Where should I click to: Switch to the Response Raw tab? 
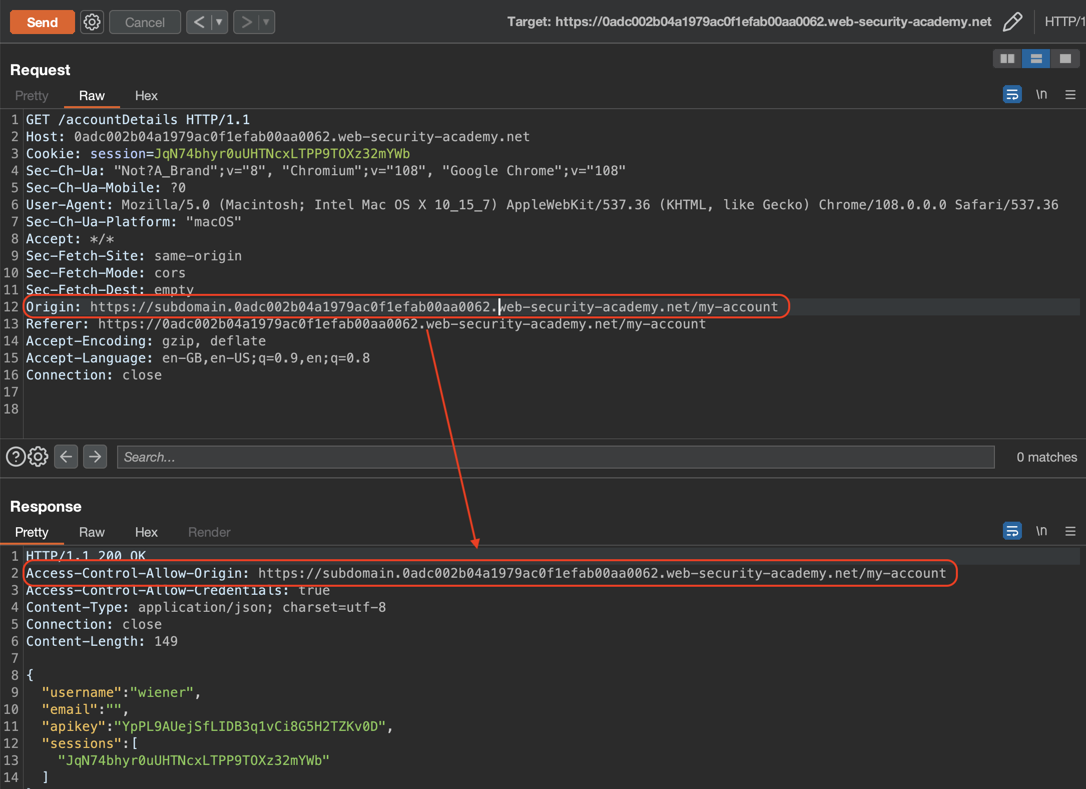point(92,532)
